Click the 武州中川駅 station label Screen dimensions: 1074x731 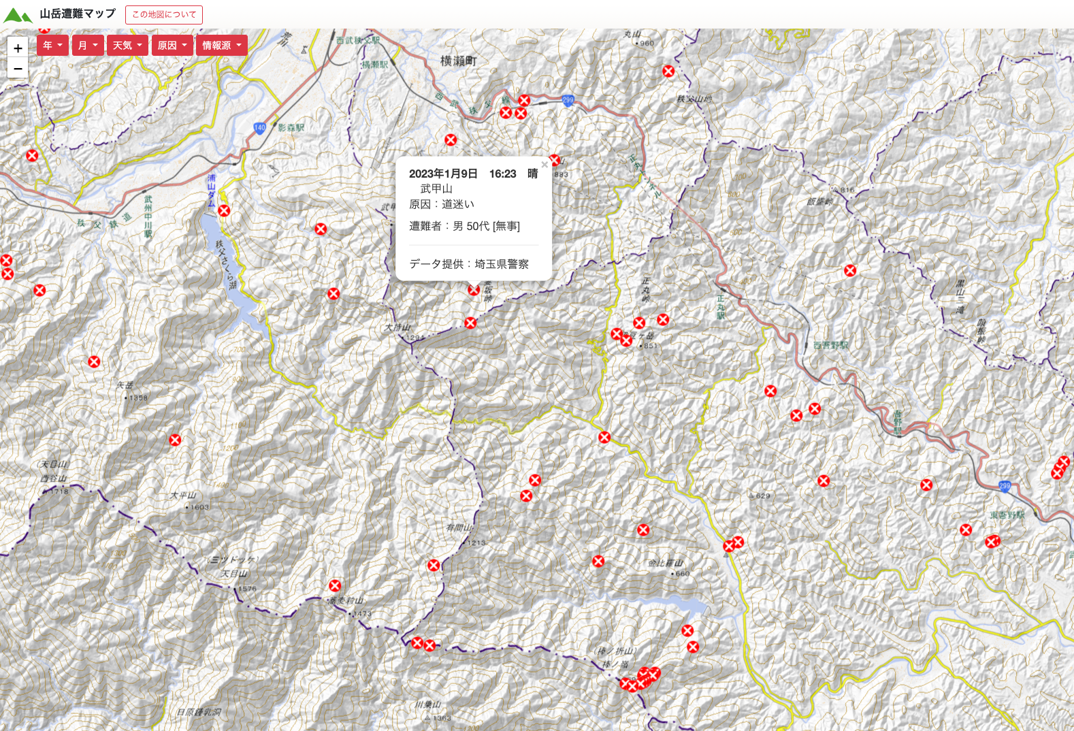[x=148, y=216]
